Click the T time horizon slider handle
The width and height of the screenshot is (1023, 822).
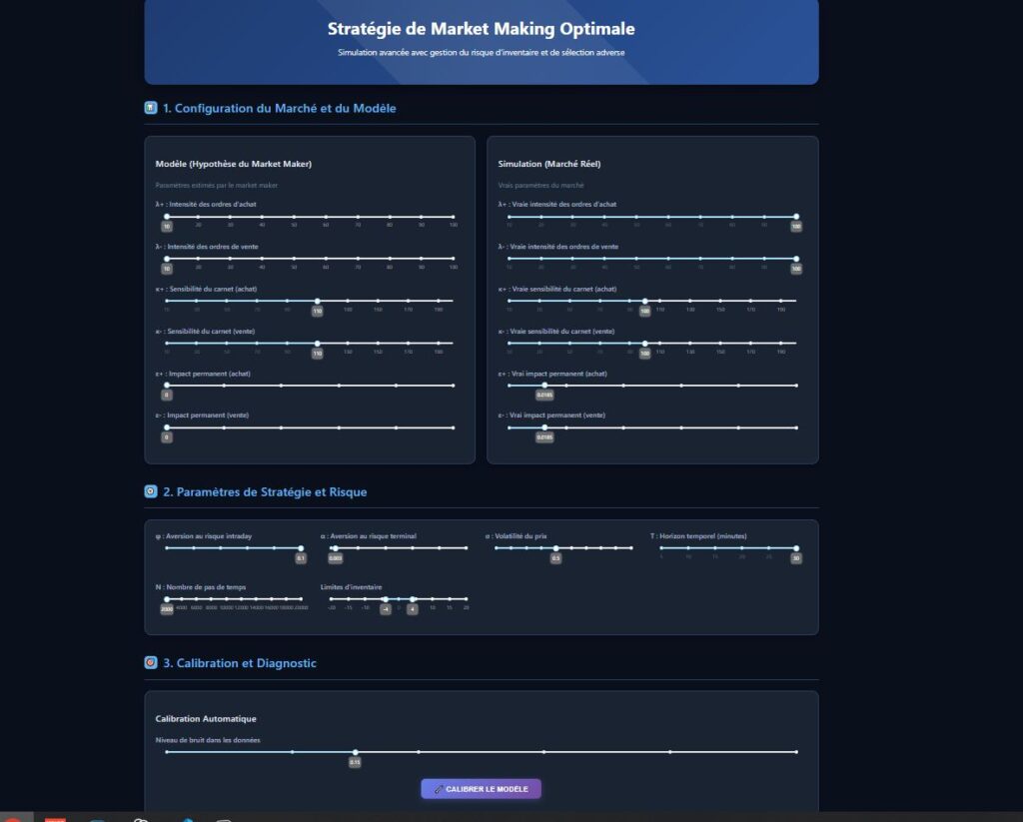(796, 547)
